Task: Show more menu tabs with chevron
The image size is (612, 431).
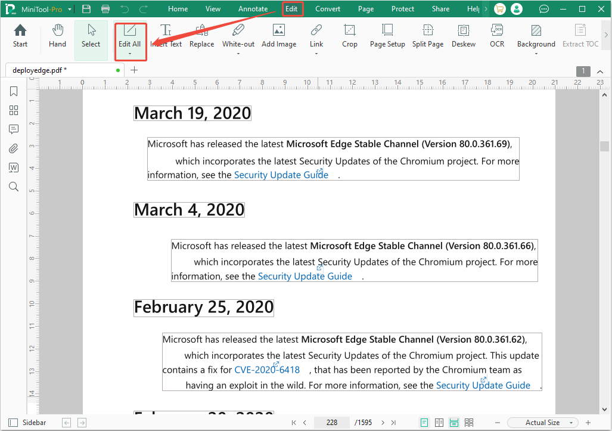Action: [486, 9]
